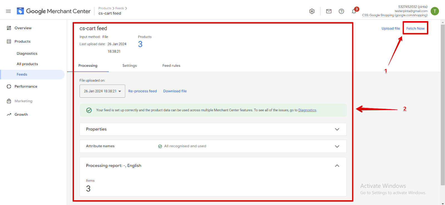The height and width of the screenshot is (205, 445).
Task: Click the green checkmark in feed status banner
Action: point(89,110)
